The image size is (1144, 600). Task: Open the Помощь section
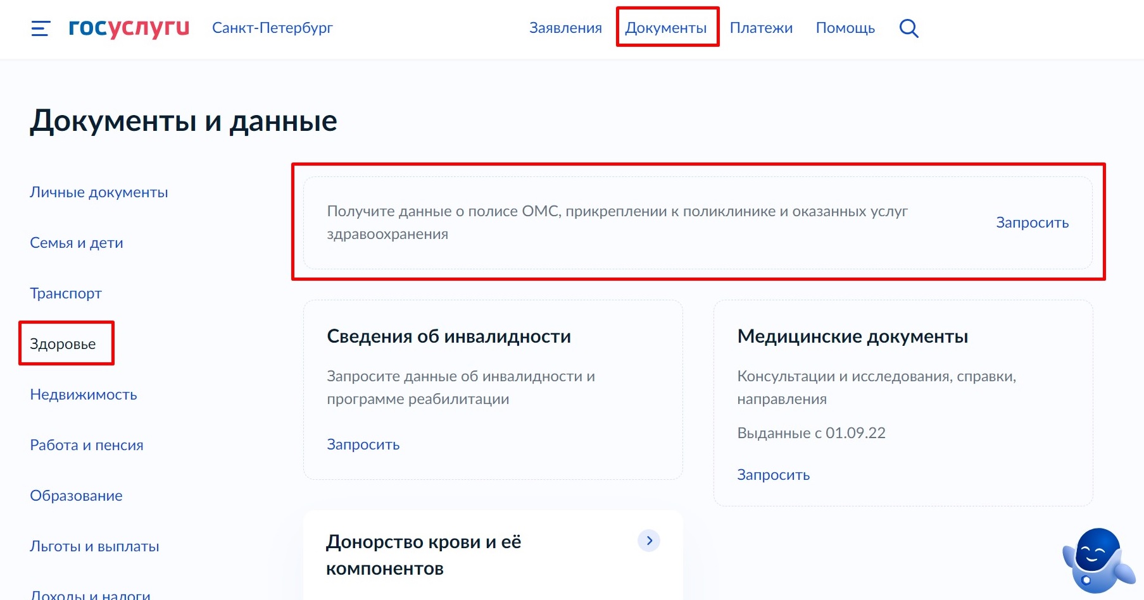[x=845, y=27]
